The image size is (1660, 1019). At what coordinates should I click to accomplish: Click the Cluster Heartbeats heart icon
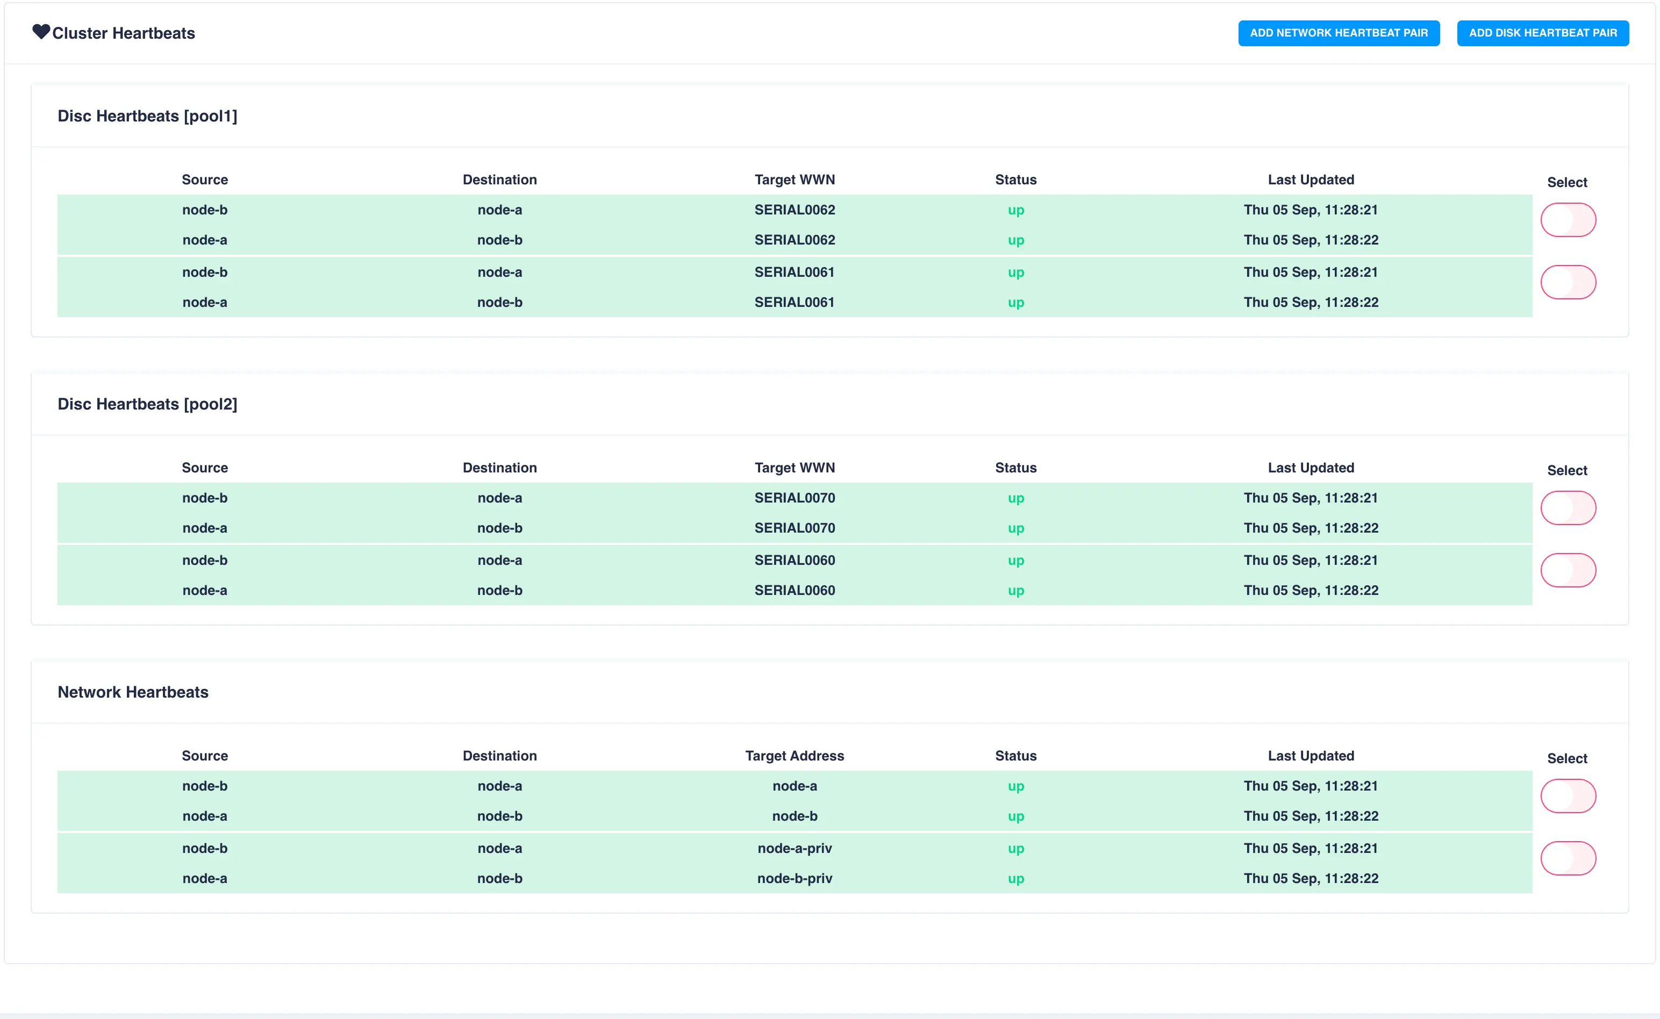[41, 32]
